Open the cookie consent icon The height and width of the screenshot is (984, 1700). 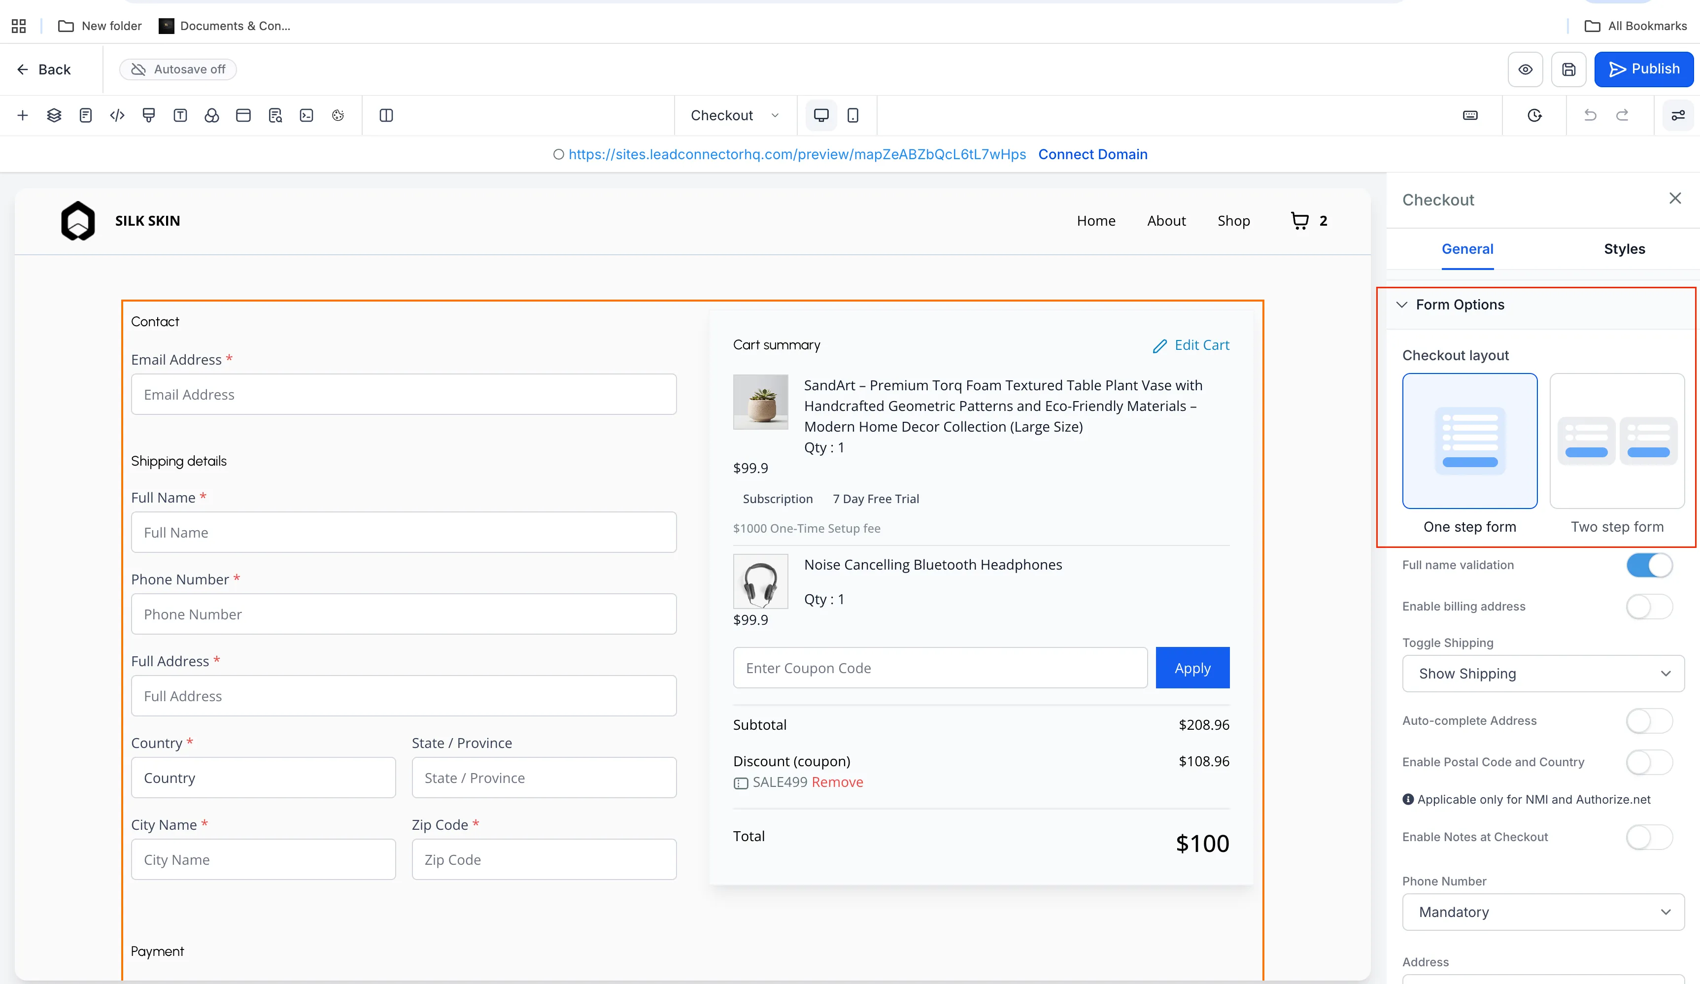pos(338,115)
